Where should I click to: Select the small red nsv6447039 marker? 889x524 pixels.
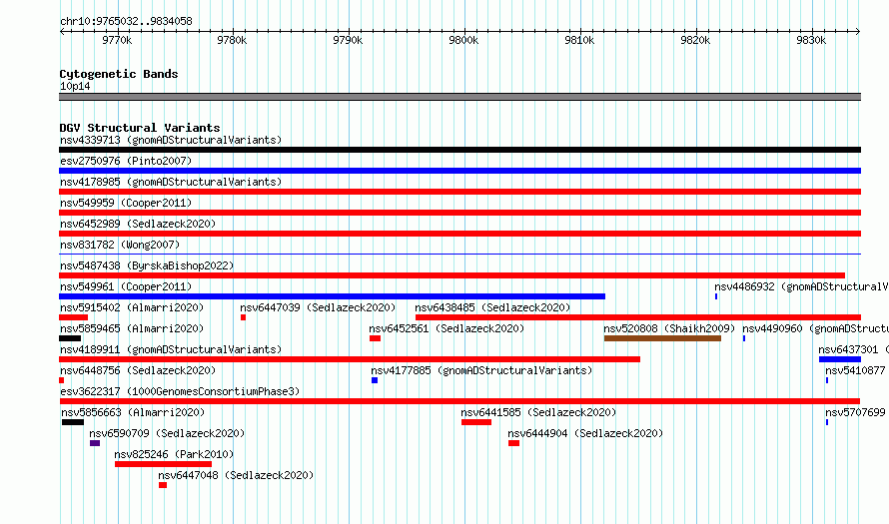pos(244,317)
